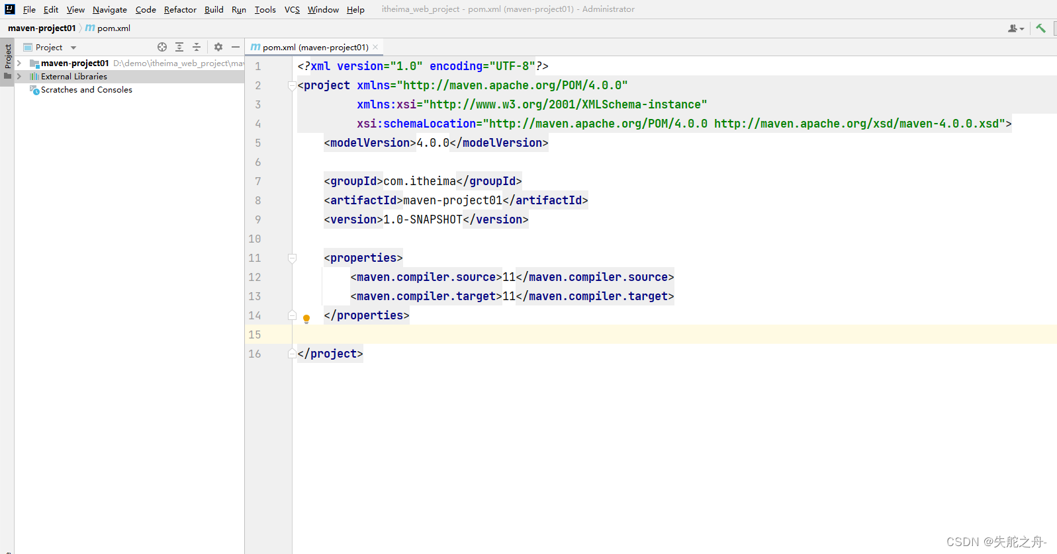Click the opening <properties> tag

point(363,258)
